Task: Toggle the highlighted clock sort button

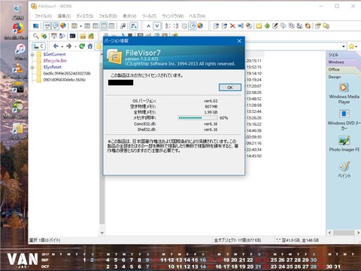Action: click(x=192, y=26)
